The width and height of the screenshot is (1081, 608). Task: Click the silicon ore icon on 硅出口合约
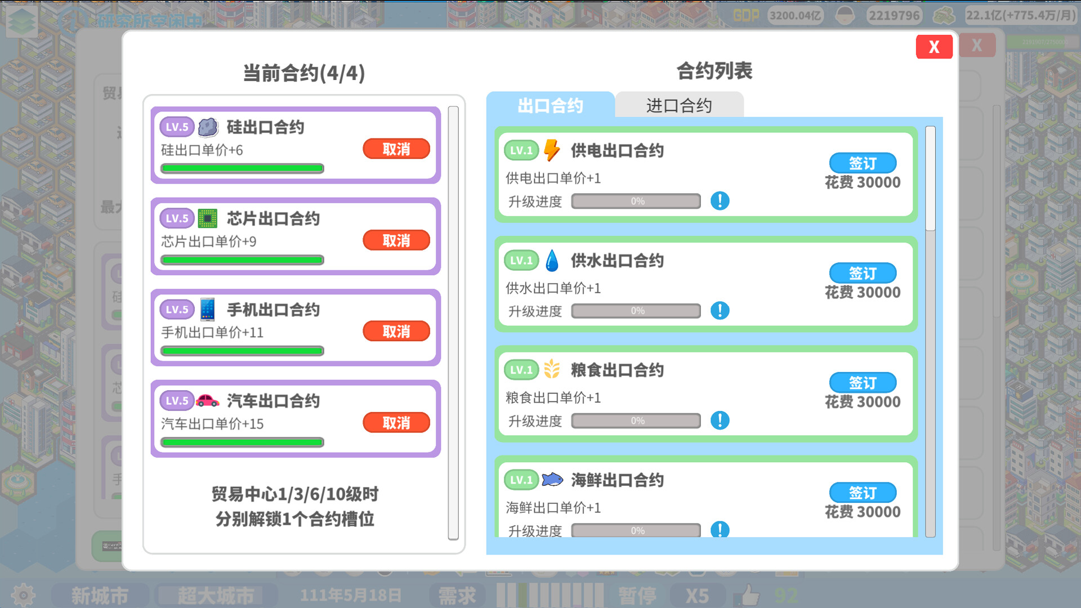(208, 127)
